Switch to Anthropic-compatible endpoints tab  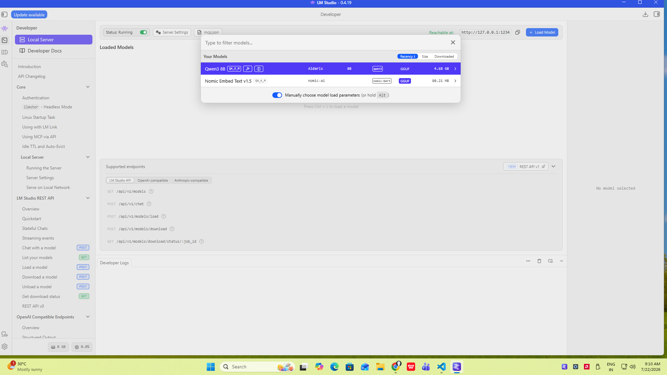[x=191, y=180]
